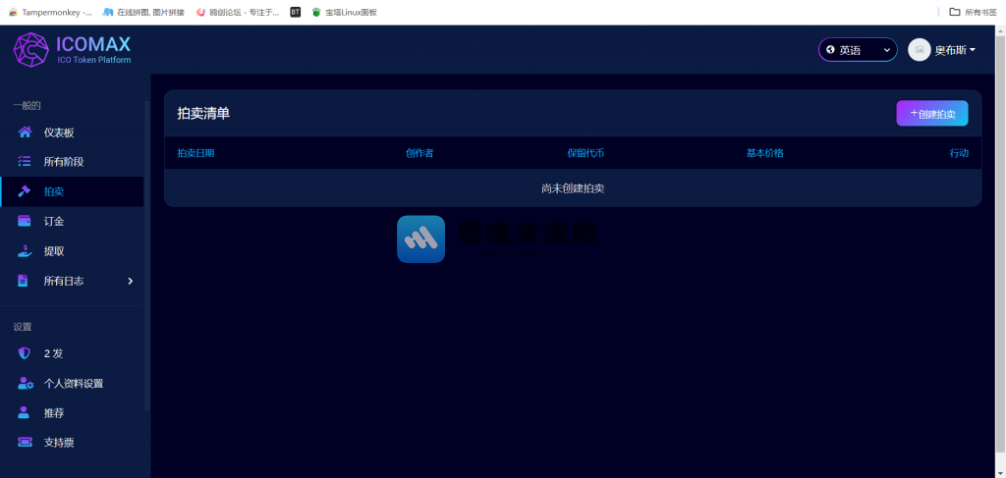Click the ICOMAX brand title link
The width and height of the screenshot is (1006, 478).
93,43
